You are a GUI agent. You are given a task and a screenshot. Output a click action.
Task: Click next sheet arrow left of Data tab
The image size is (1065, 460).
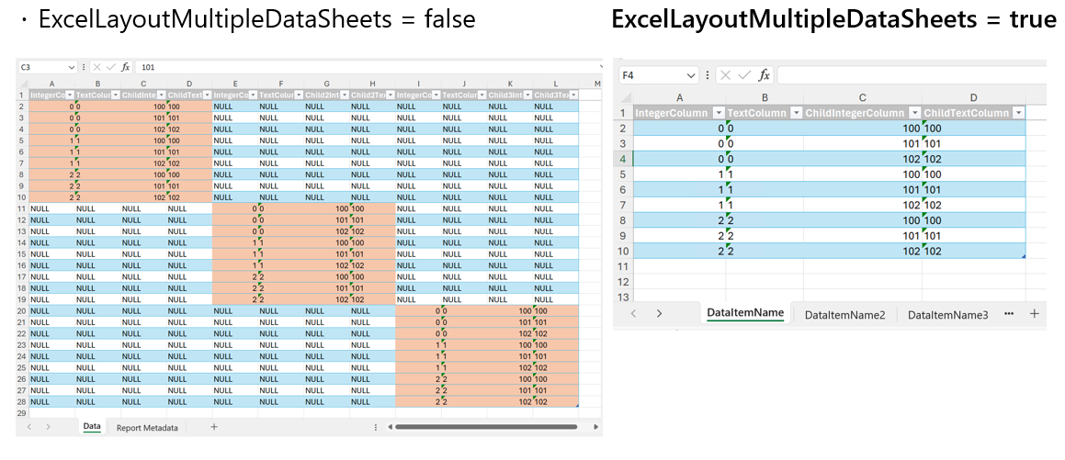(x=48, y=427)
